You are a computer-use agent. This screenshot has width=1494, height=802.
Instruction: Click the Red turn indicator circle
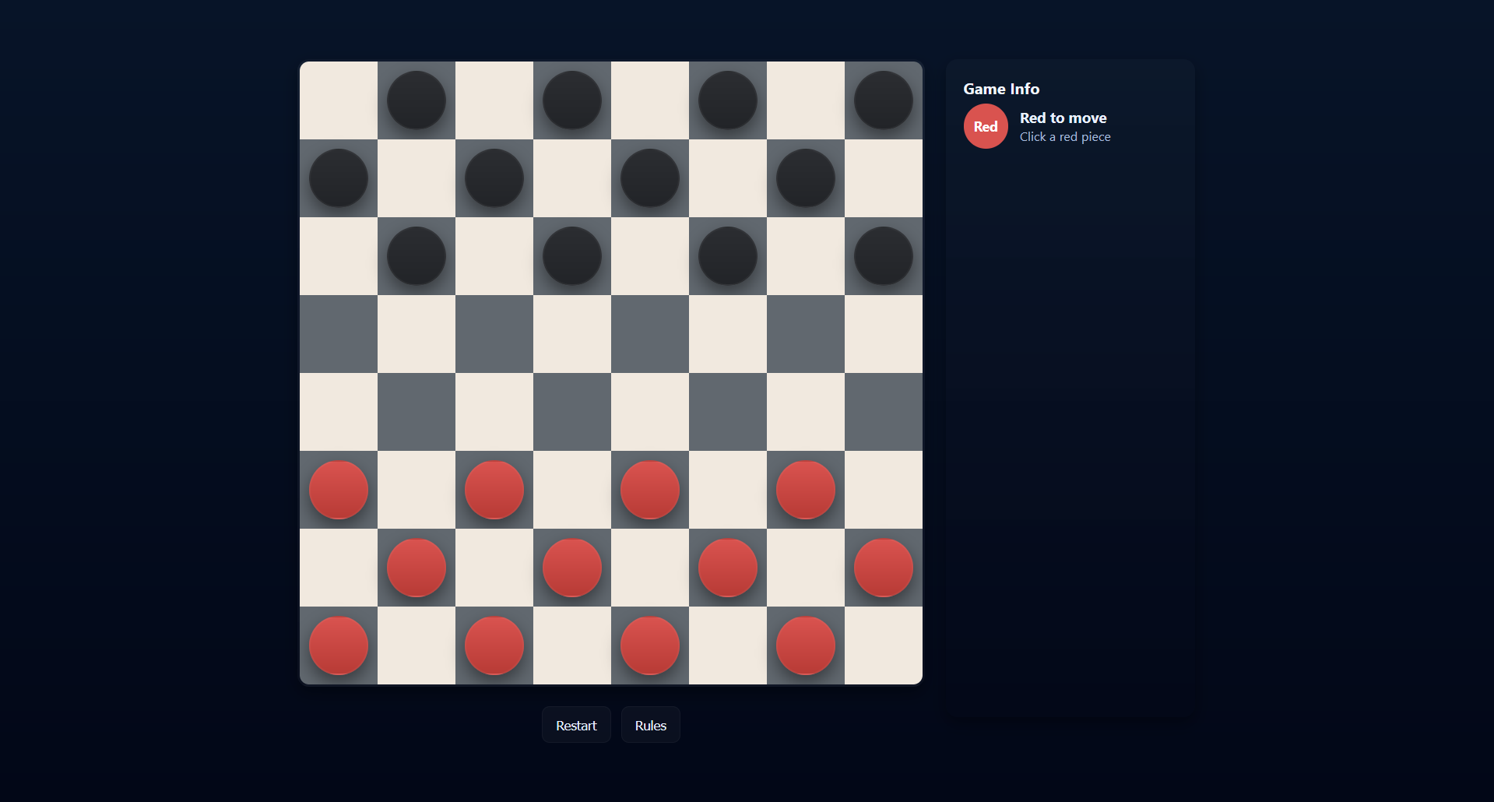pos(986,126)
